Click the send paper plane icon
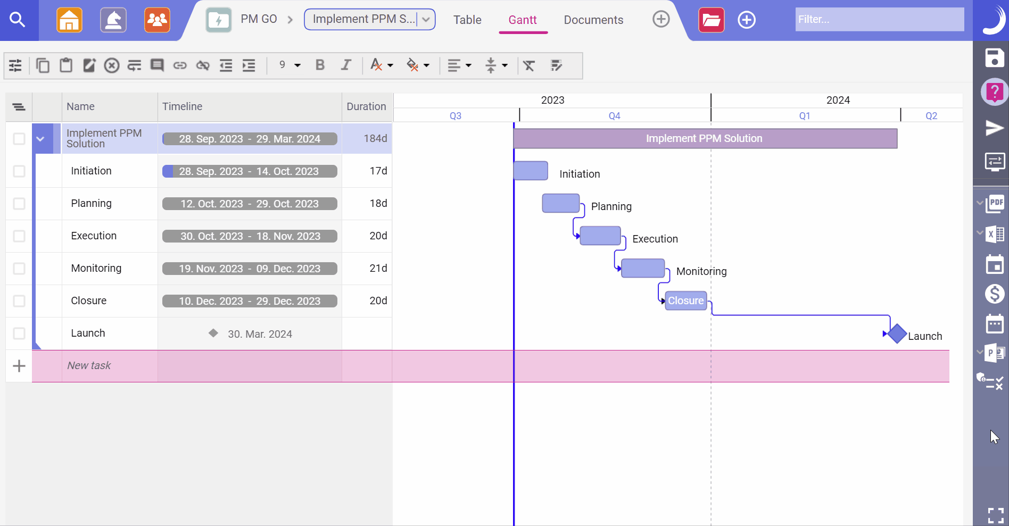The height and width of the screenshot is (526, 1009). pos(995,128)
